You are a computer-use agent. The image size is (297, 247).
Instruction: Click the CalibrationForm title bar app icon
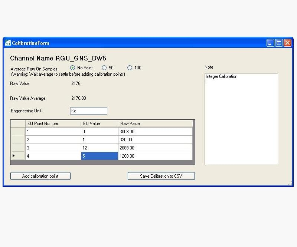point(8,43)
